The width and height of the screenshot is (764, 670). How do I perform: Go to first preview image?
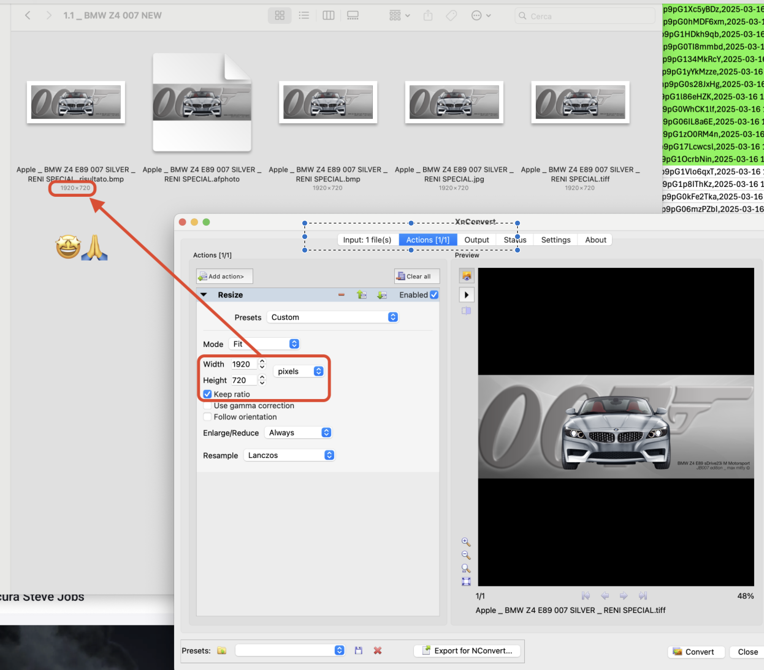(x=586, y=596)
